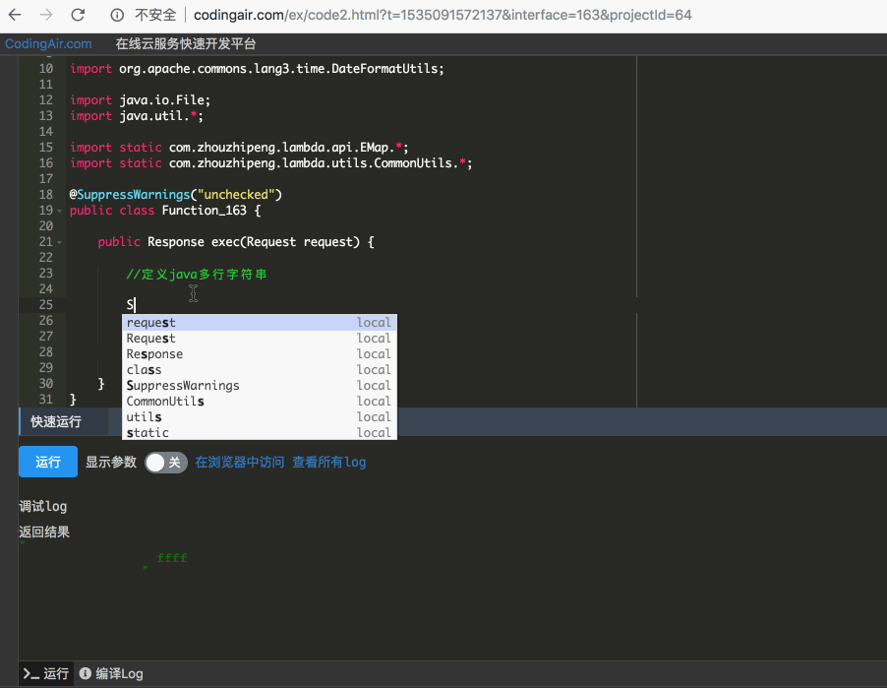Select 'request' from the autocomplete list

(151, 323)
